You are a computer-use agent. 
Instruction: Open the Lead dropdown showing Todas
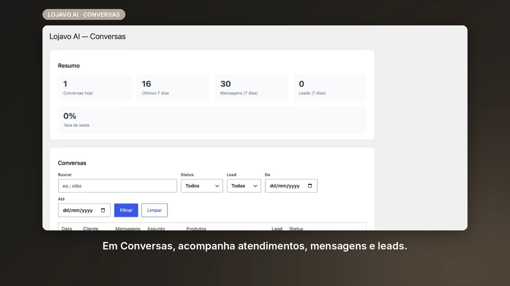pos(244,186)
